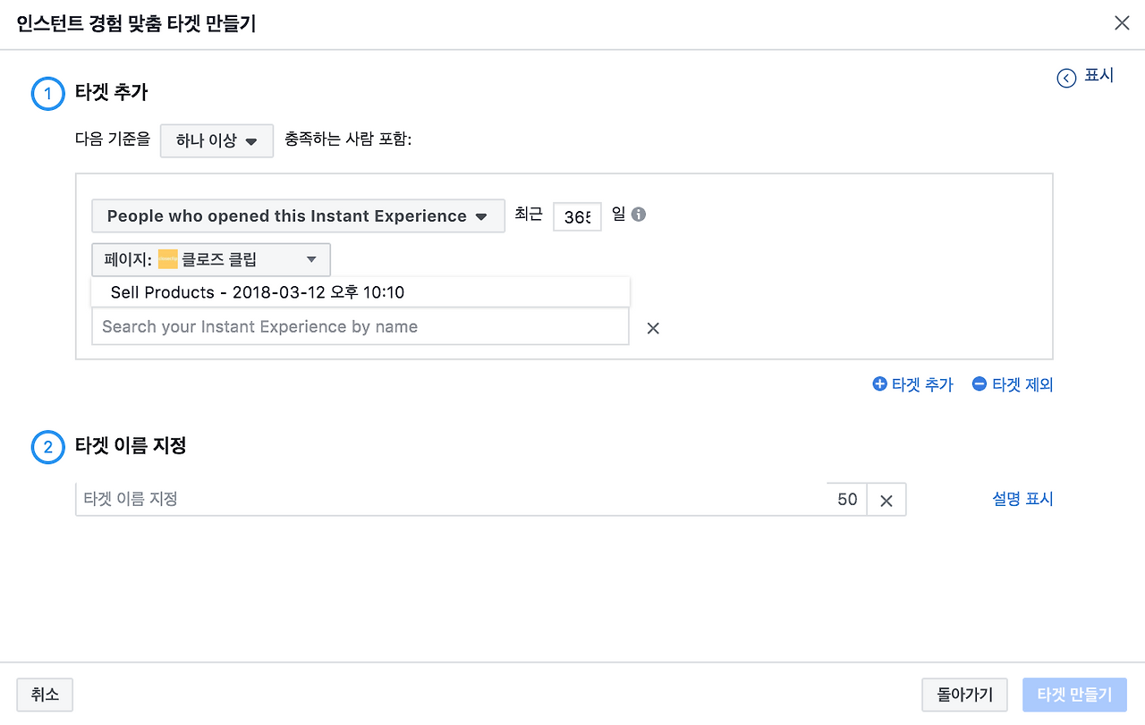Edit the 365 day recency value
1145x725 pixels.
(x=577, y=216)
